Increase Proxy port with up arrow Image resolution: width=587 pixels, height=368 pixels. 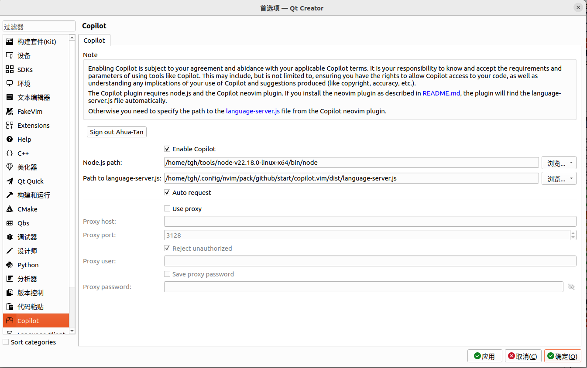pos(573,233)
